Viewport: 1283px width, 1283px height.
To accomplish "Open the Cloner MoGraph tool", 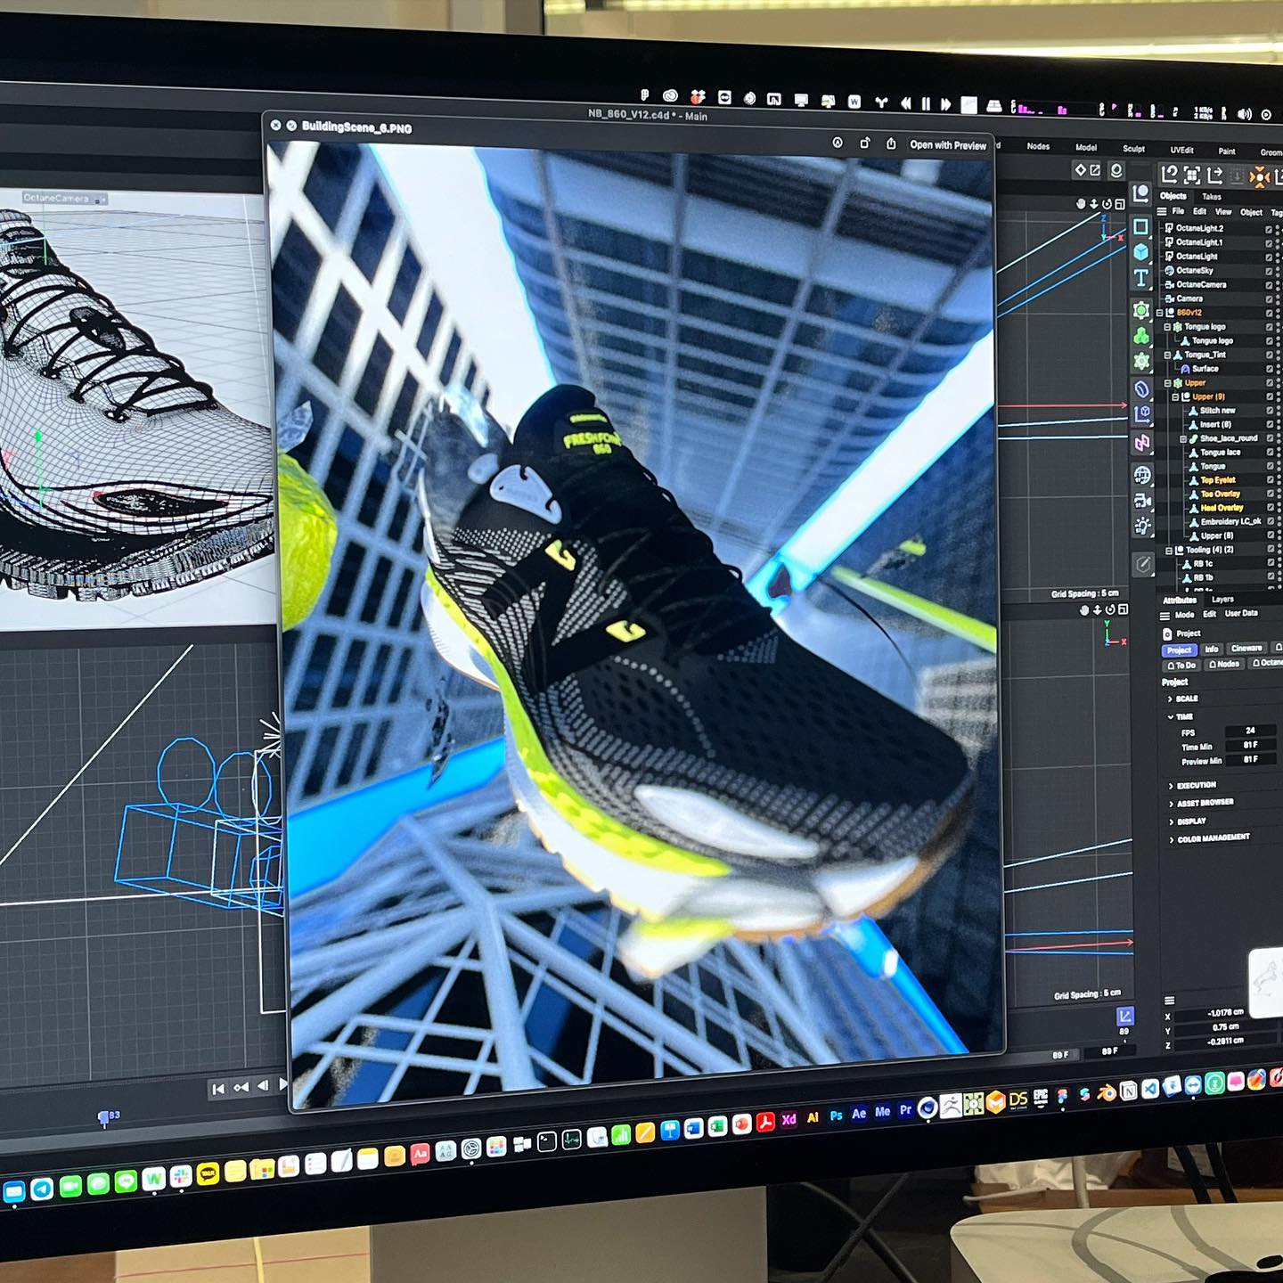I will (1141, 337).
